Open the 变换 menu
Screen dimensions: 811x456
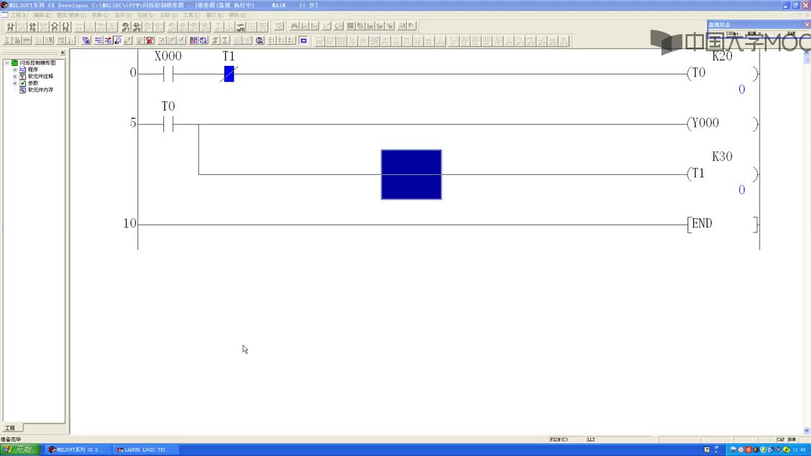point(100,15)
